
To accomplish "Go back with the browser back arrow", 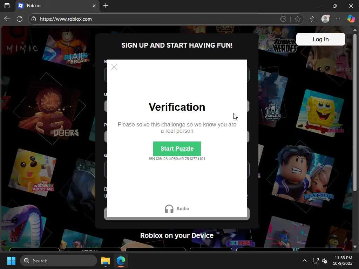I will pyautogui.click(x=7, y=19).
